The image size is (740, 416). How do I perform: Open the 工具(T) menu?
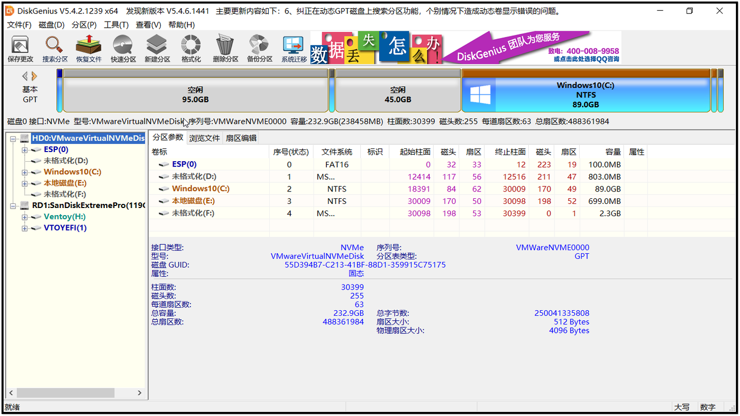[116, 25]
